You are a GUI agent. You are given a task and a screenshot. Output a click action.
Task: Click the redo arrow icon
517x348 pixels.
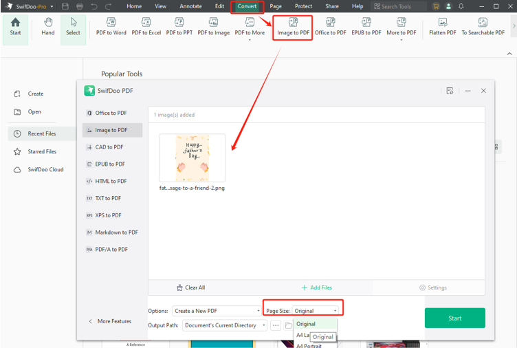click(108, 6)
